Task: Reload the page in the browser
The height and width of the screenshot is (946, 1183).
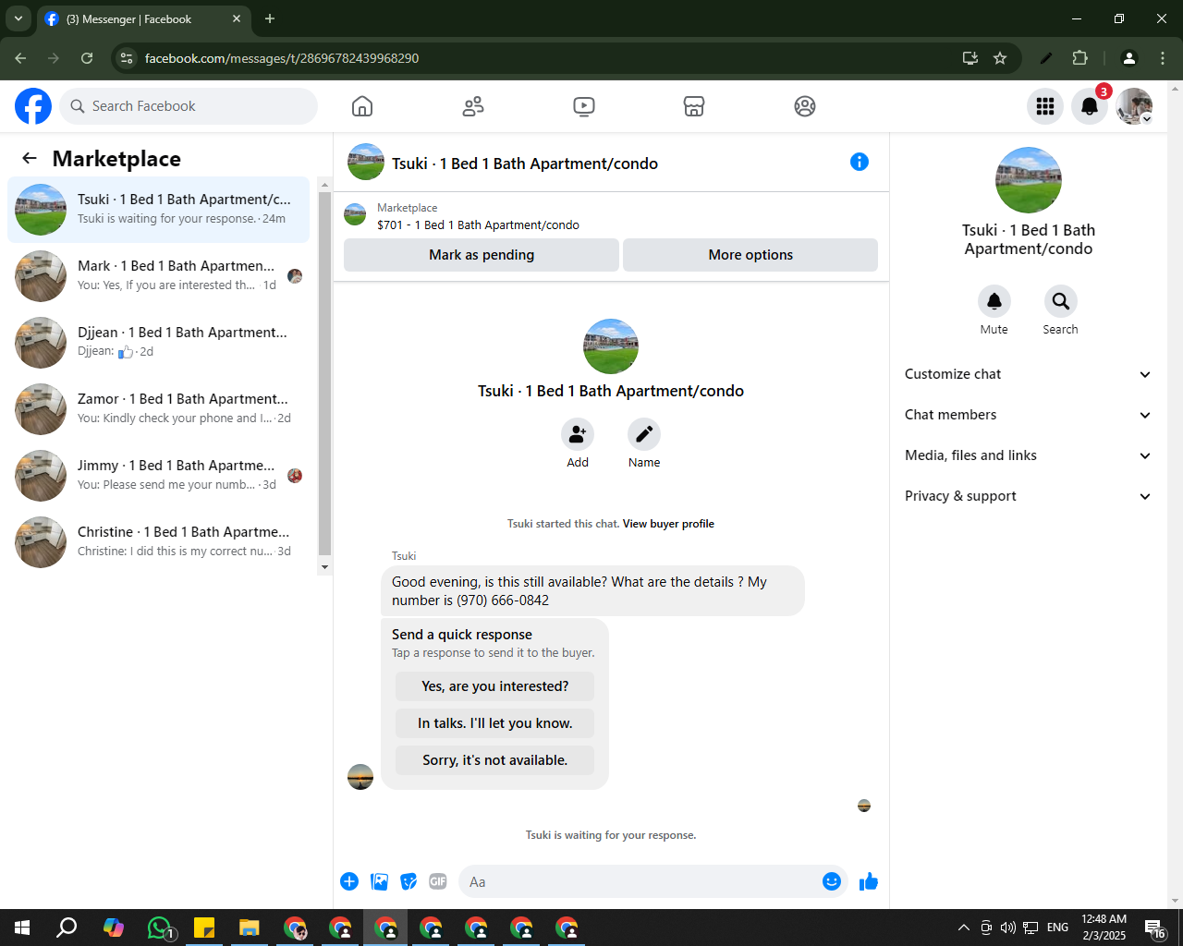Action: pos(87,58)
